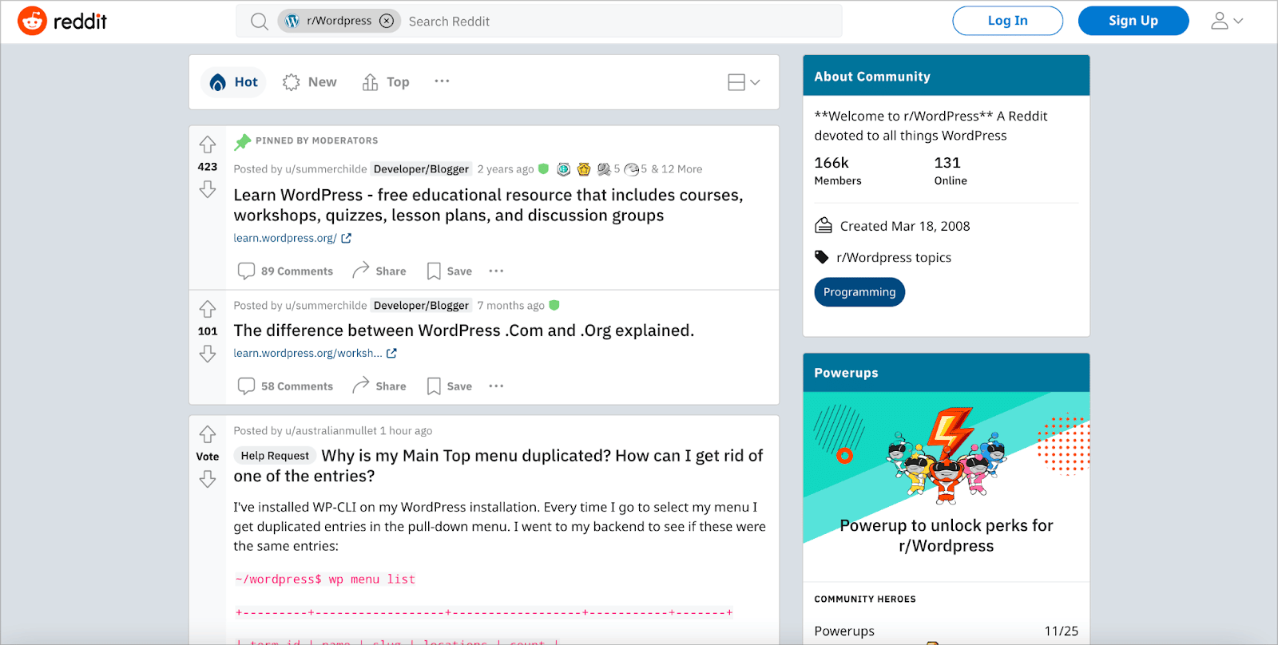Upvote the .Com and .Org post
Viewport: 1278px width, 645px height.
click(x=208, y=309)
